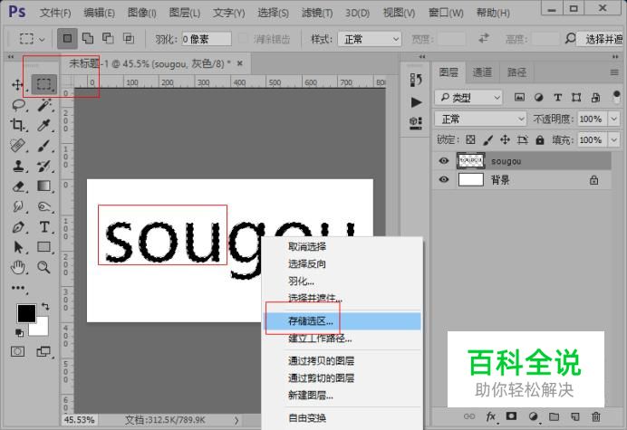627x430 pixels.
Task: Select the Healing Brush tool
Action: (17, 146)
